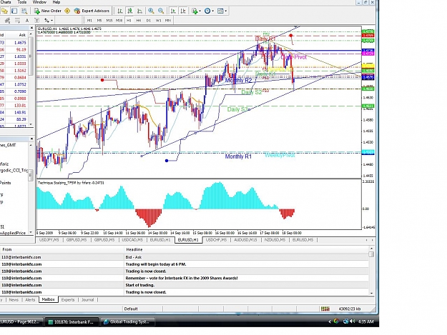Switch chart timeframe to M15
Image resolution: width=447 pixels, height=335 pixels.
click(109, 20)
